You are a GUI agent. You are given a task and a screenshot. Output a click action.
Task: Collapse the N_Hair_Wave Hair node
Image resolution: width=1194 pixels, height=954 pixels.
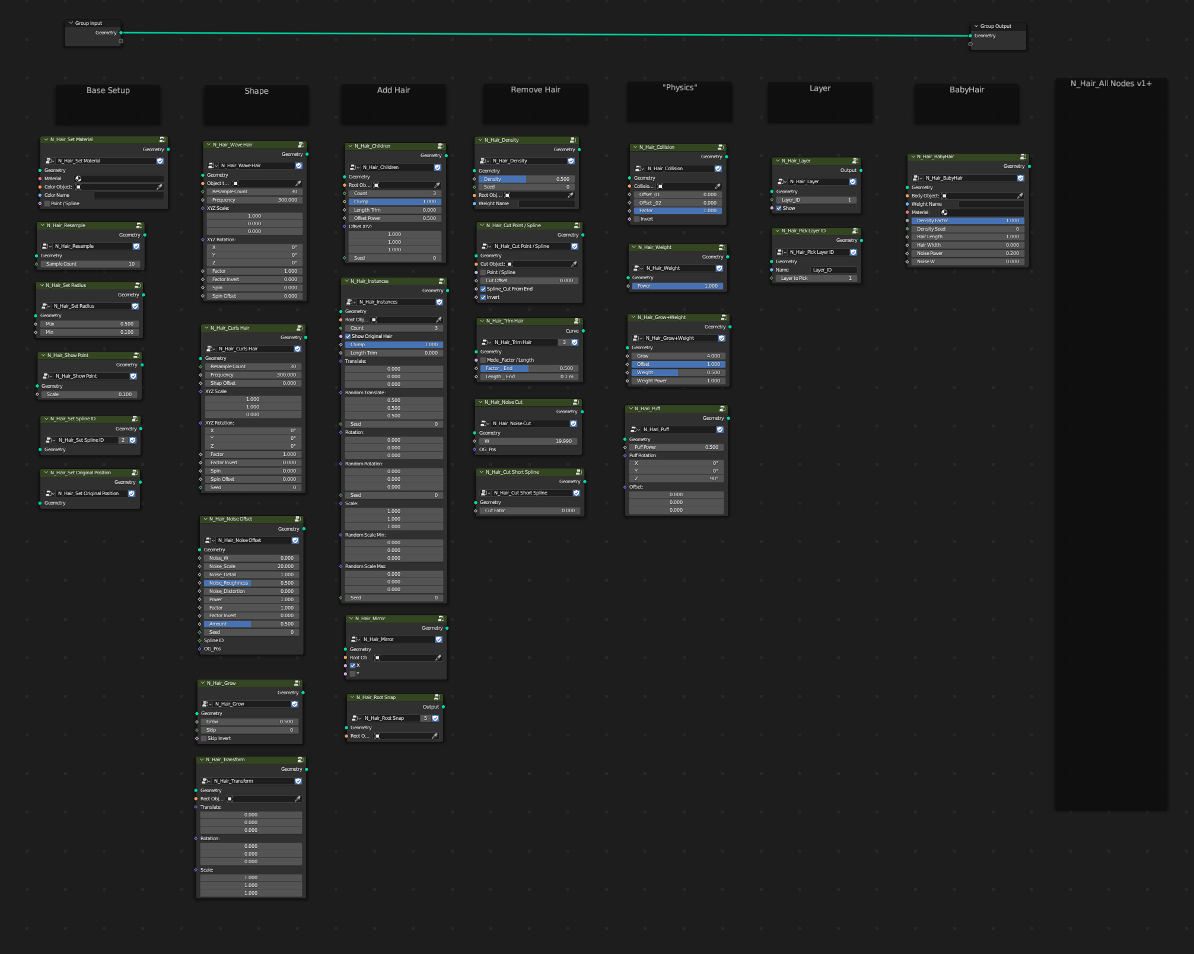point(209,145)
